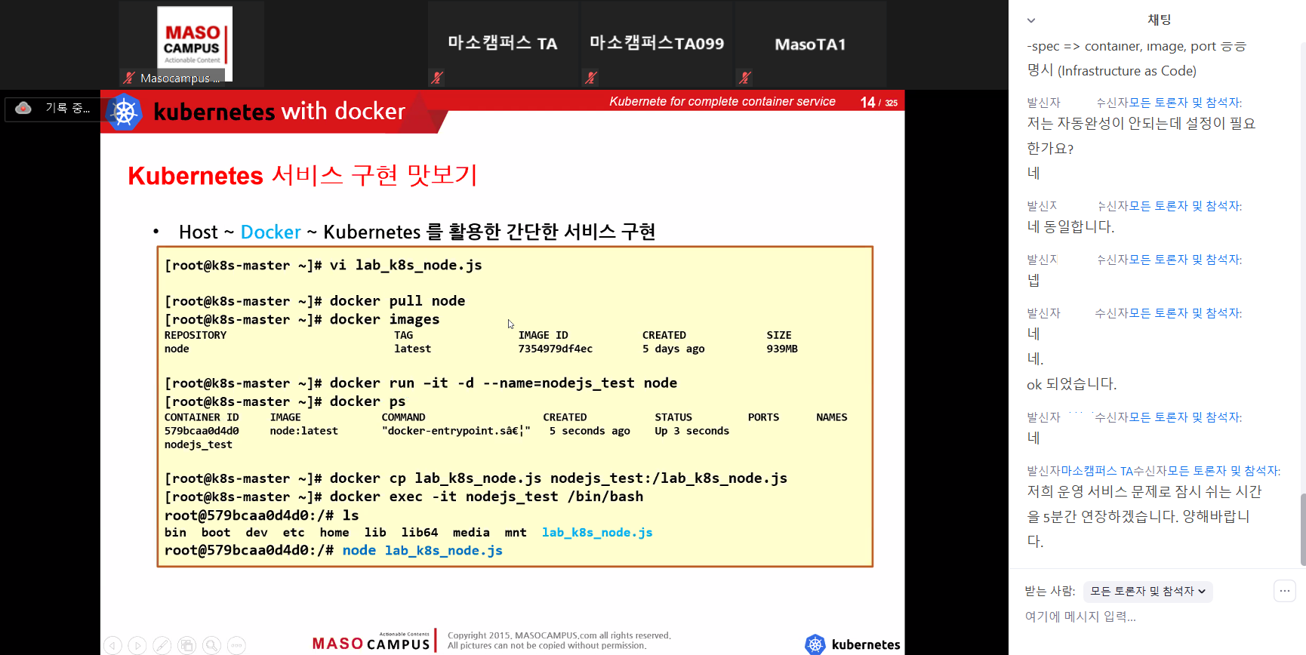
Task: Open slide show more options icon
Action: (236, 645)
